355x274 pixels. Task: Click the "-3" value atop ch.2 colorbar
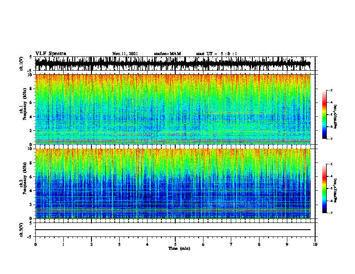(x=331, y=164)
